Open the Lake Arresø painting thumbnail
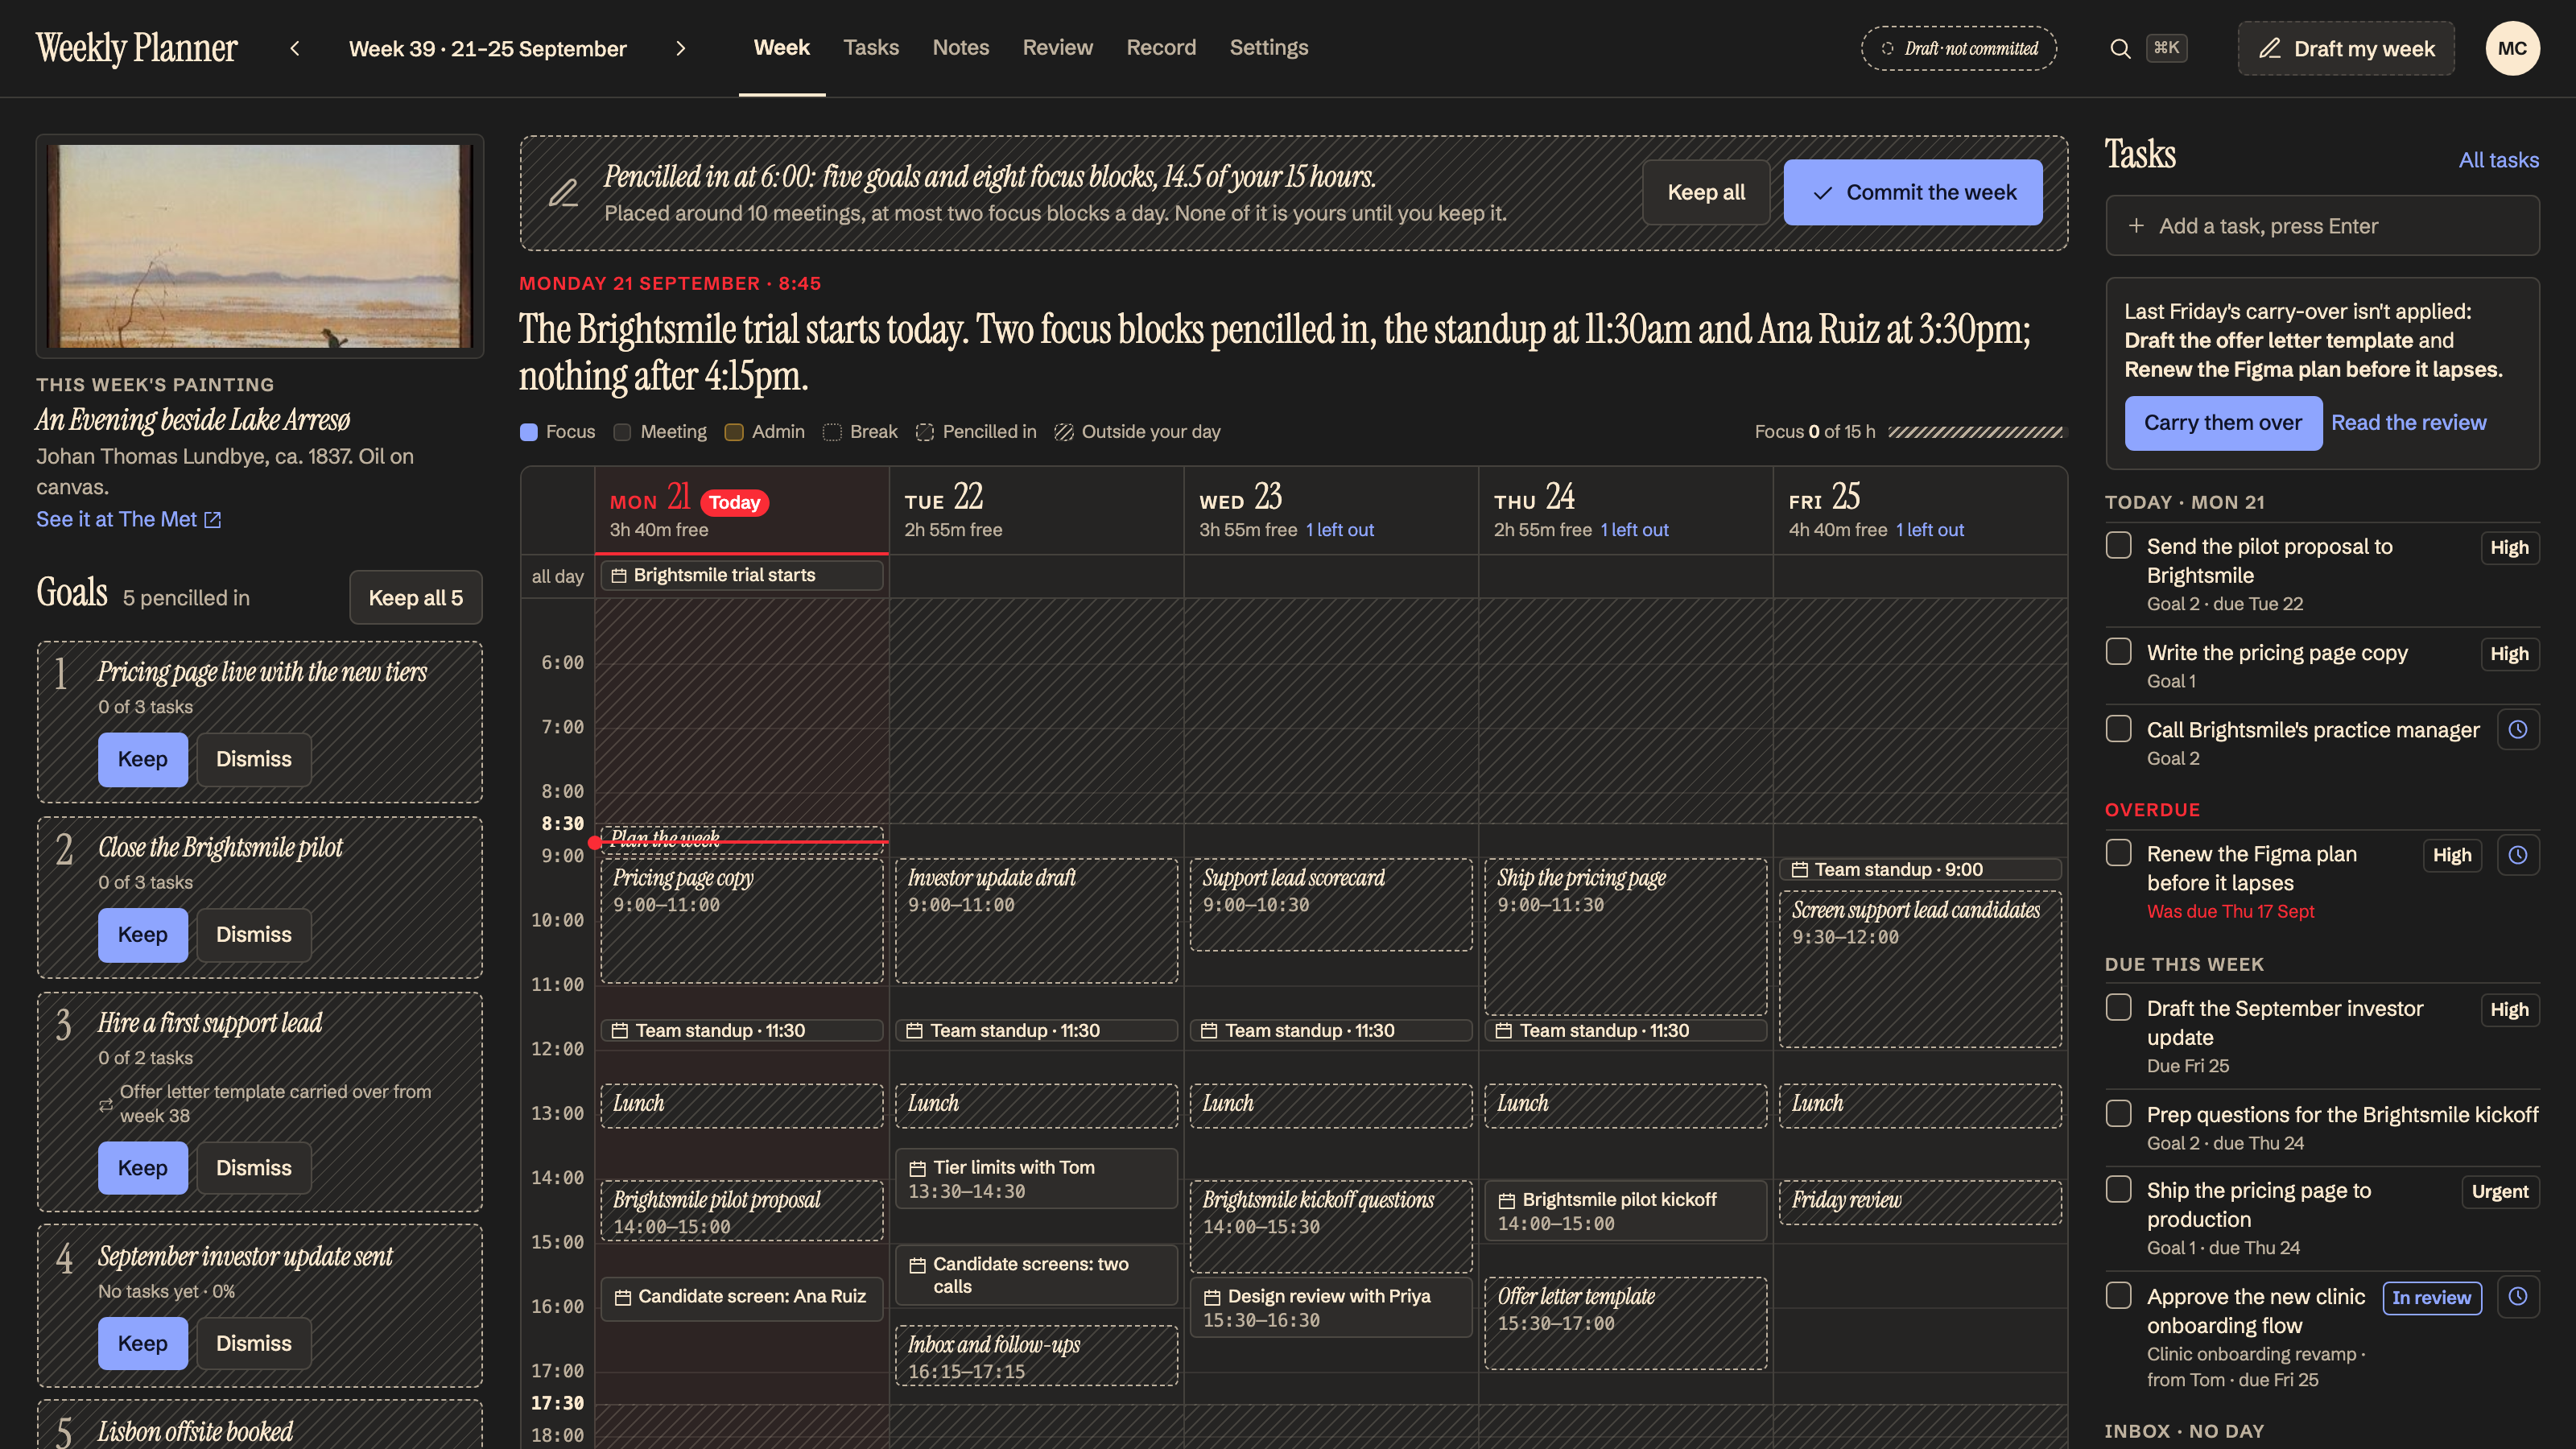Image resolution: width=2576 pixels, height=1449 pixels. coord(260,246)
